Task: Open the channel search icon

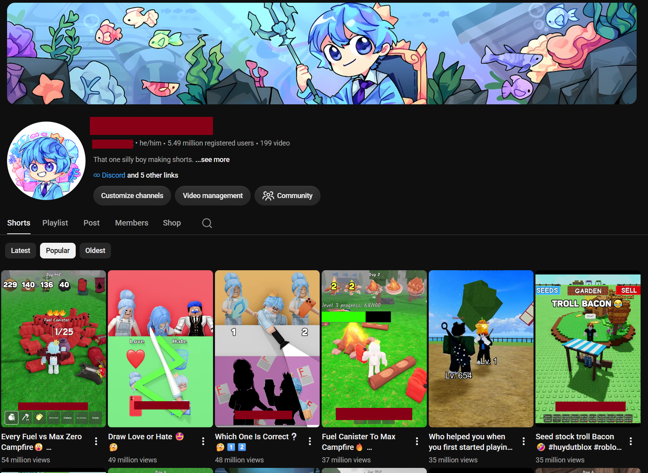Action: coord(207,223)
